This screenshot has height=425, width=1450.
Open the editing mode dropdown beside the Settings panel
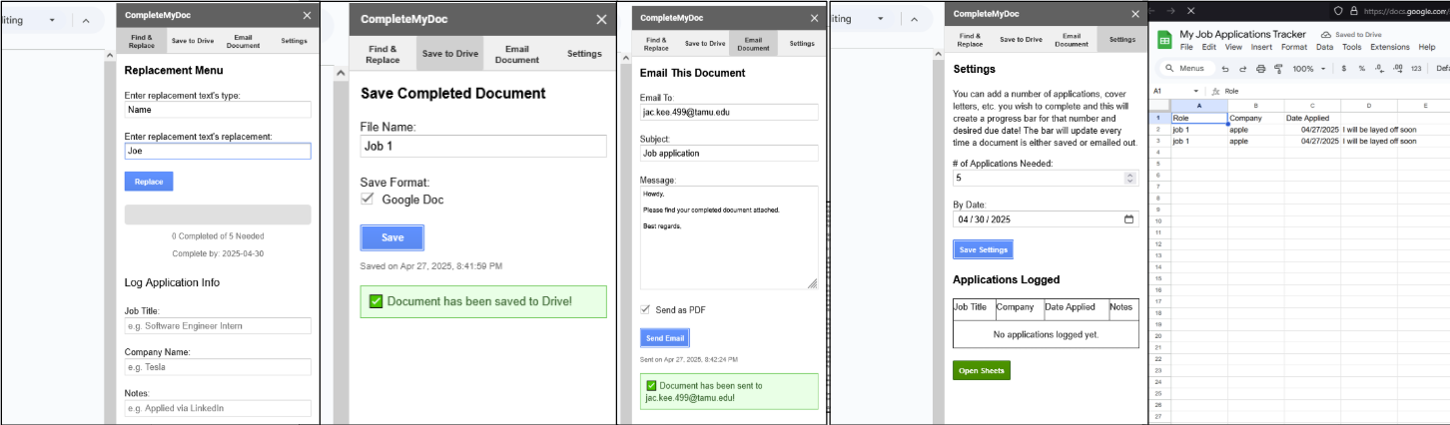pyautogui.click(x=880, y=19)
